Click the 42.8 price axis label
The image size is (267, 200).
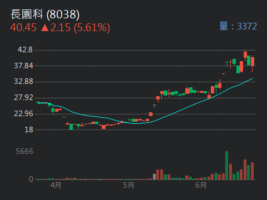pos(25,49)
